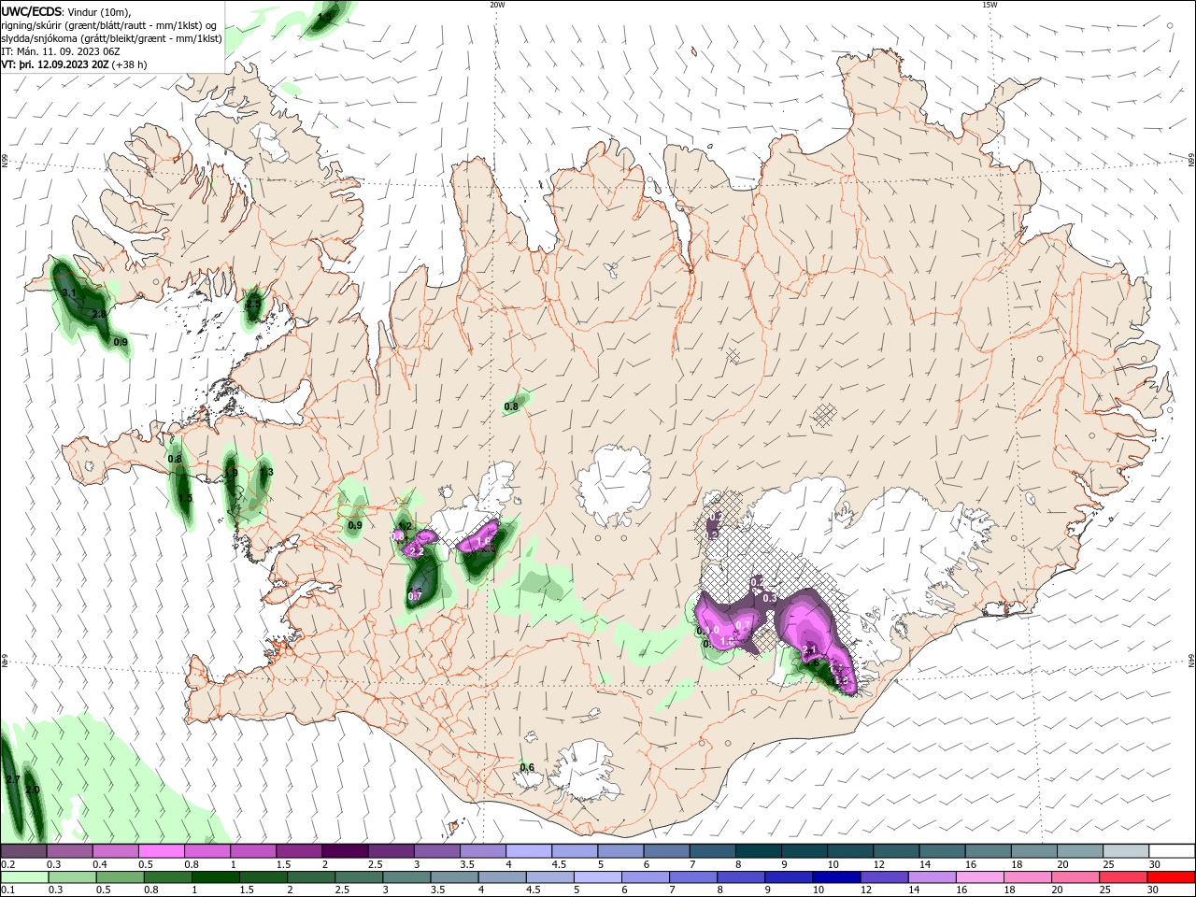The image size is (1196, 897).
Task: Select the 0.2–0.3 snow legend swatch
Action: pos(23,851)
